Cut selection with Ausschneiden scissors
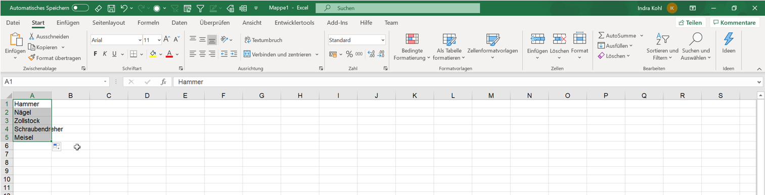 [x=49, y=36]
